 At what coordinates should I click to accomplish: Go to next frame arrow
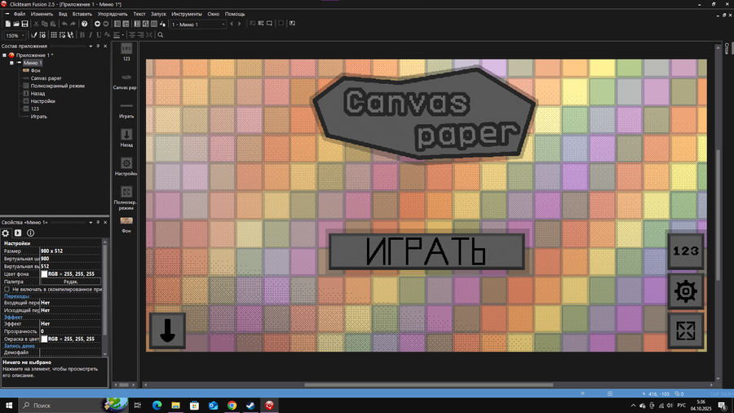240,24
